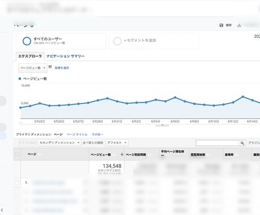
Task: Click the ページビュー数 column header
Action: (x=101, y=154)
